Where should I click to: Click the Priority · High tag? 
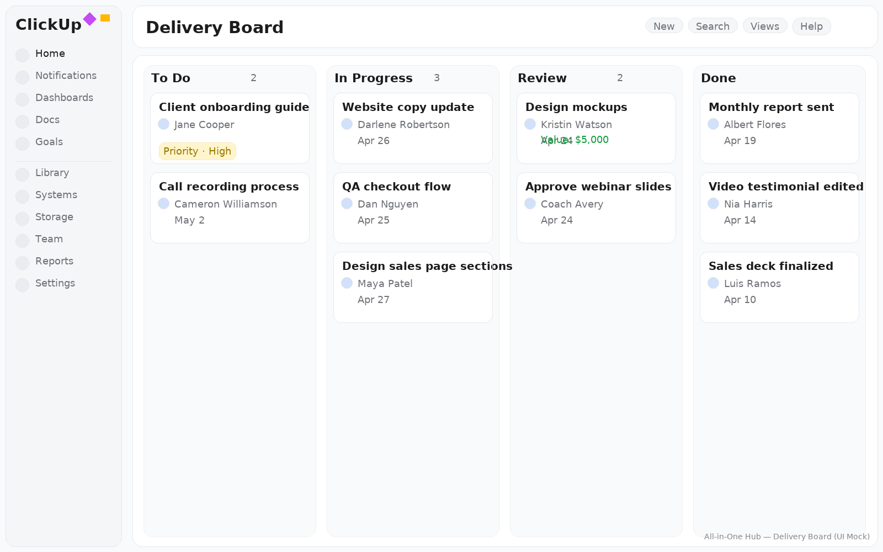(x=198, y=151)
